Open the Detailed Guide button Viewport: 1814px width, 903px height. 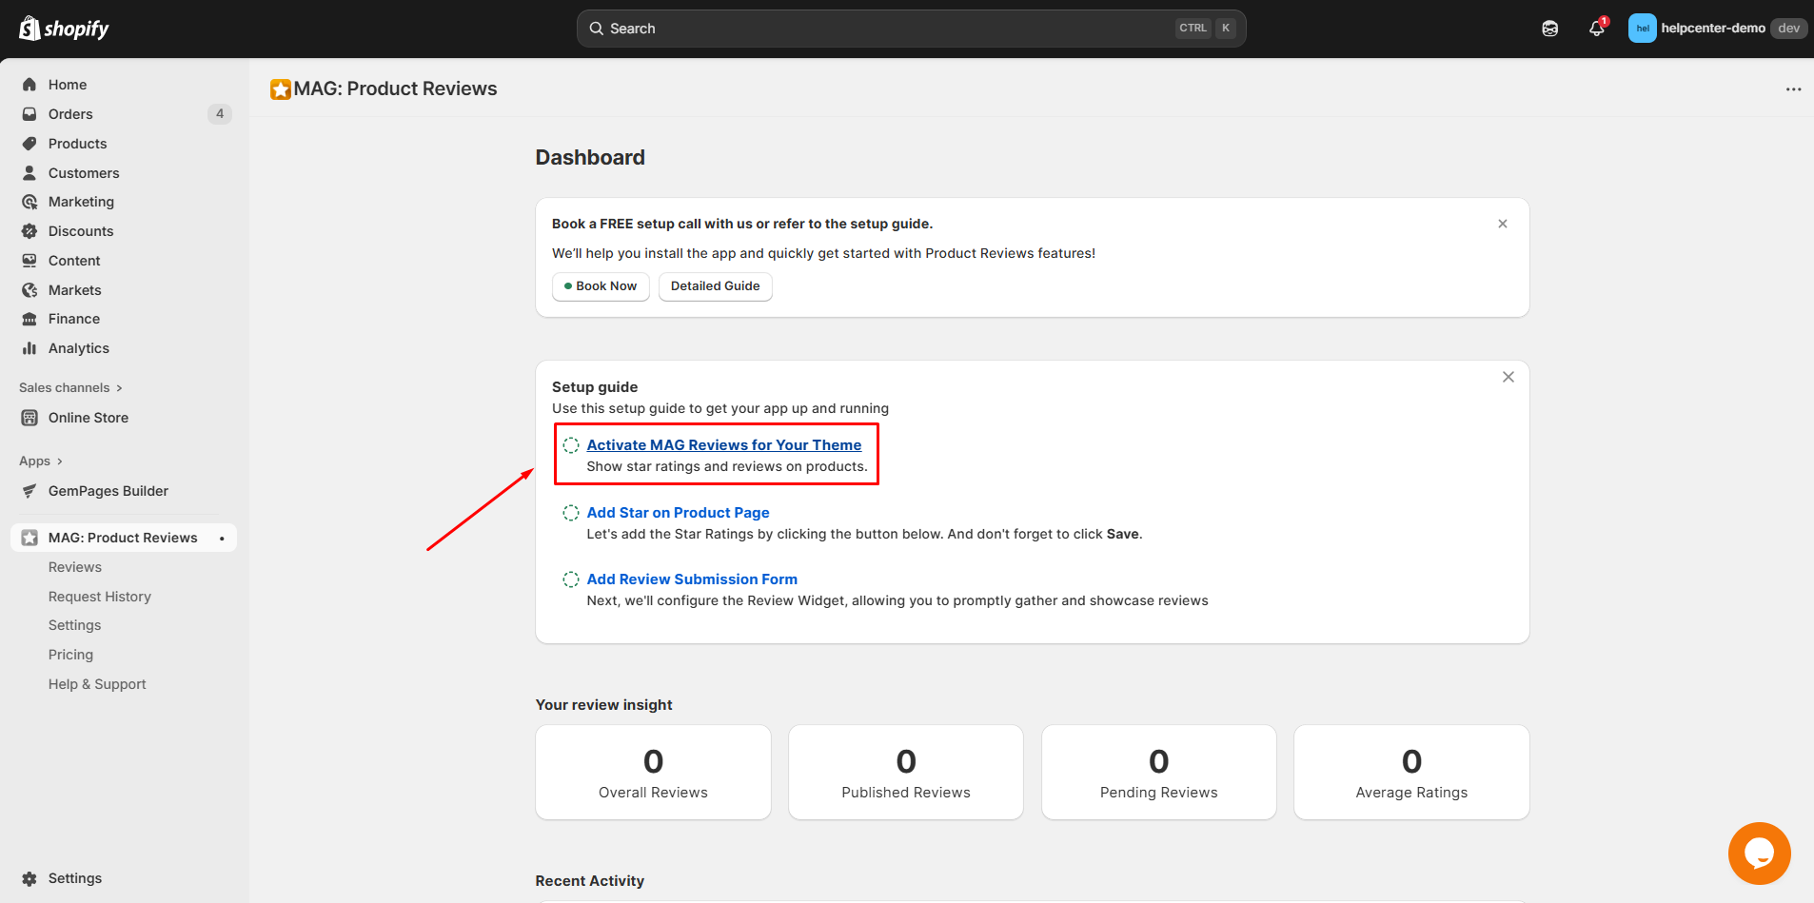click(715, 286)
